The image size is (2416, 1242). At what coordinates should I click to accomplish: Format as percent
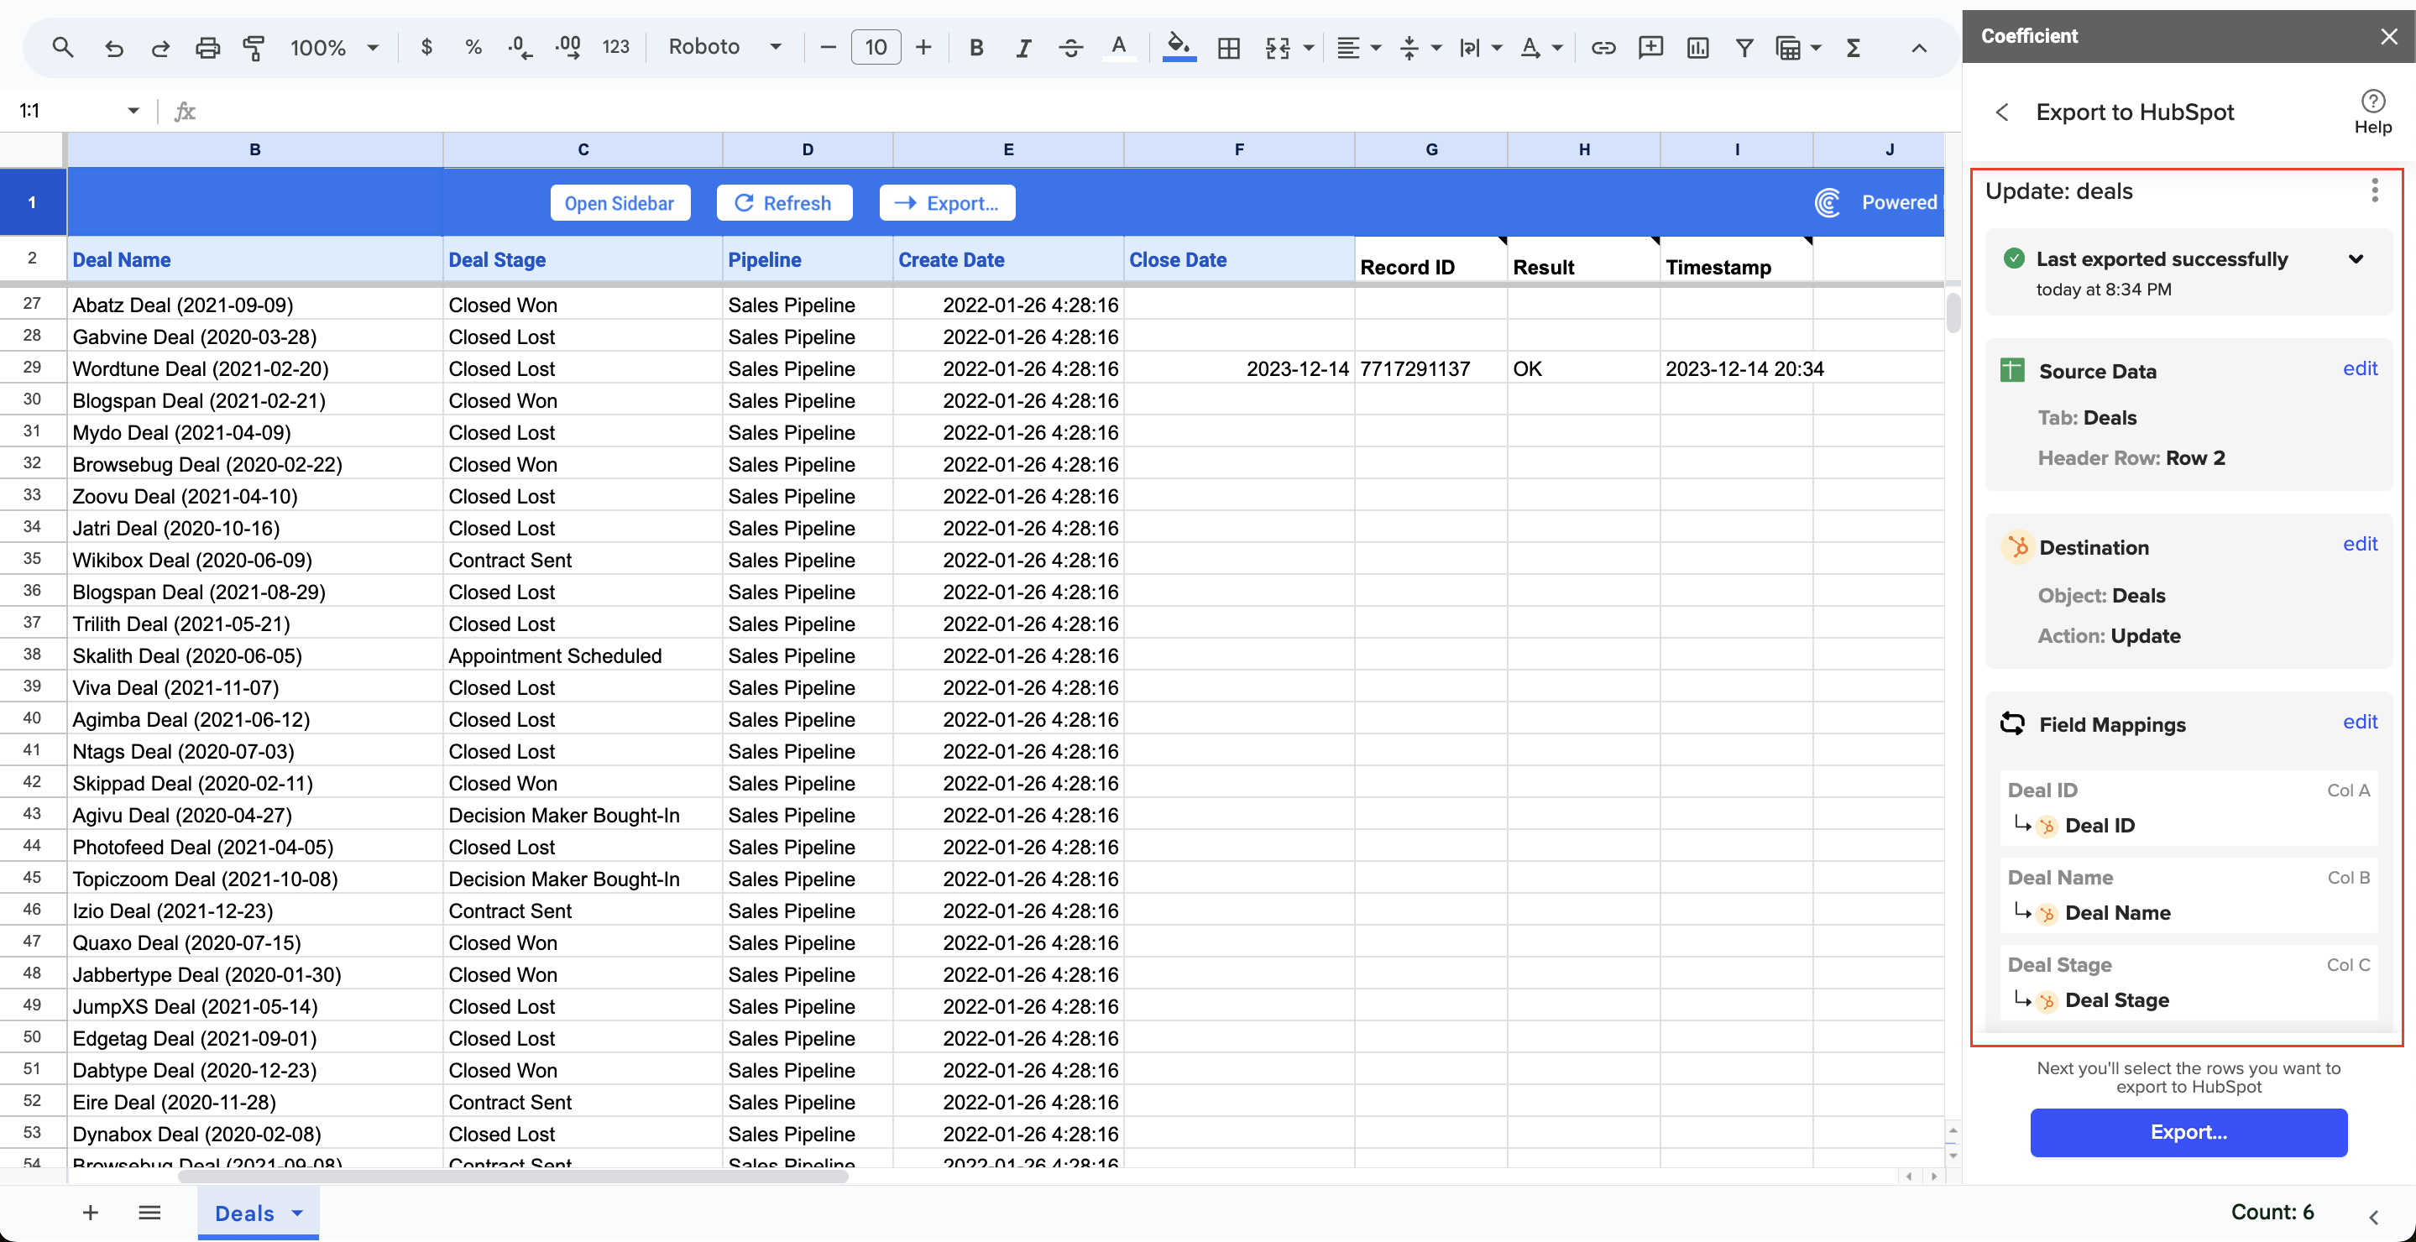473,47
